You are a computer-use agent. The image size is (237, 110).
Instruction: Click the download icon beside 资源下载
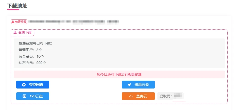(x=15, y=32)
